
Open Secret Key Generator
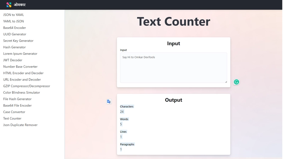[x=18, y=41]
